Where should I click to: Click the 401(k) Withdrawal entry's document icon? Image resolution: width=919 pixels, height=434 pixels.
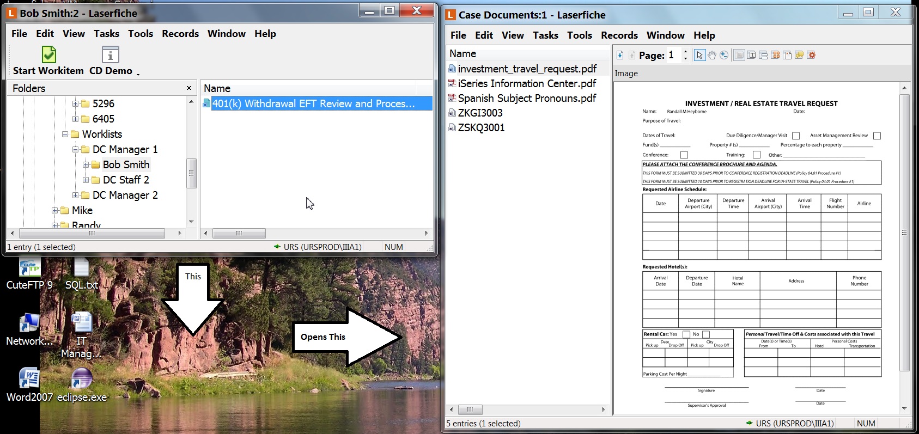[206, 103]
